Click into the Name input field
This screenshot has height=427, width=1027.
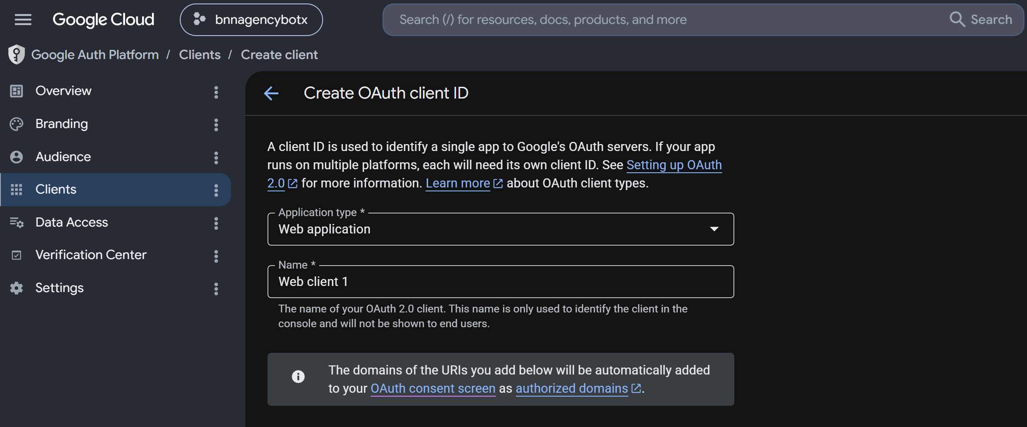pos(501,282)
